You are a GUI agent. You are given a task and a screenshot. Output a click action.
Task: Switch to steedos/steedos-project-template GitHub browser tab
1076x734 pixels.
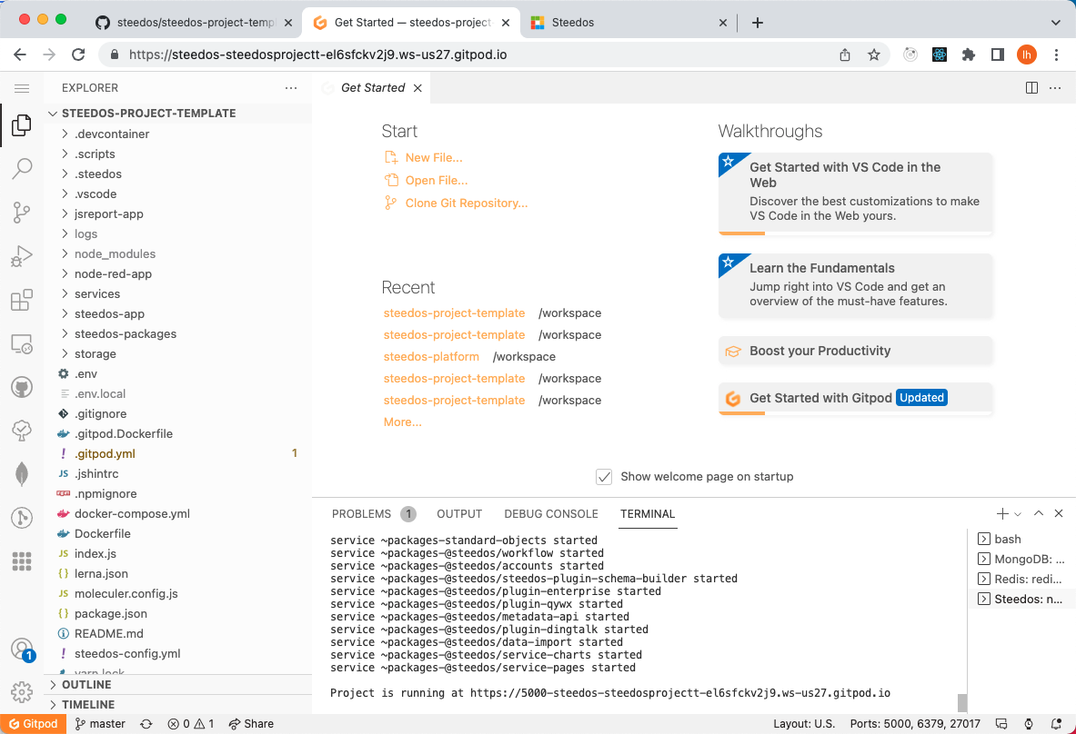(196, 23)
